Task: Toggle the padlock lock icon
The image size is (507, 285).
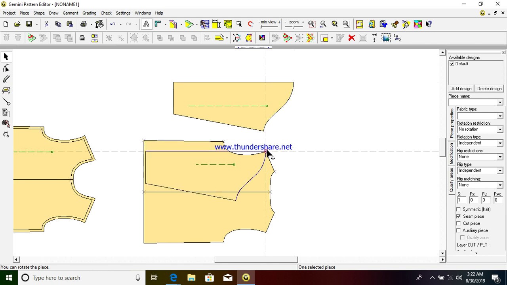Action: 82,38
